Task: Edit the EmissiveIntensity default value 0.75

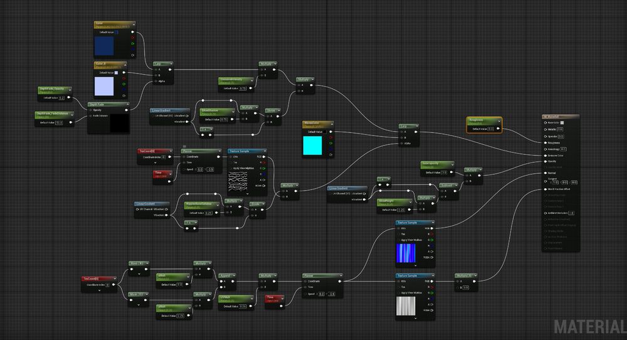Action: (x=243, y=88)
